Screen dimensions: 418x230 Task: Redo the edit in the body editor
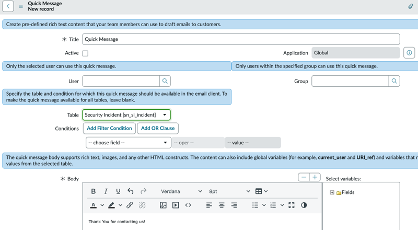coord(143,191)
